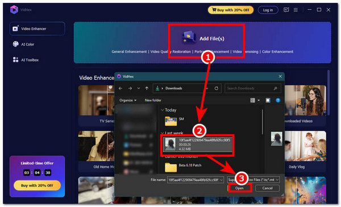Click Back arrow in file dialog

point(120,88)
